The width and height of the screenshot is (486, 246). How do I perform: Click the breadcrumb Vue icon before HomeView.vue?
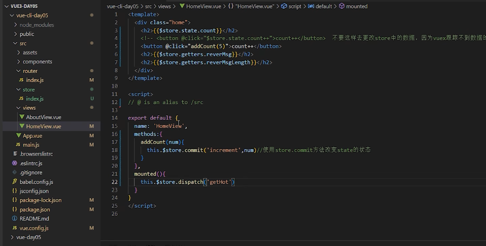[182, 6]
